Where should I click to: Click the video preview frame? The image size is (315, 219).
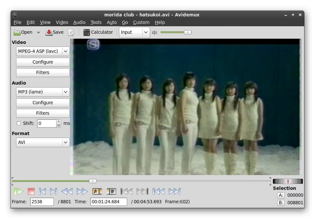(186, 107)
